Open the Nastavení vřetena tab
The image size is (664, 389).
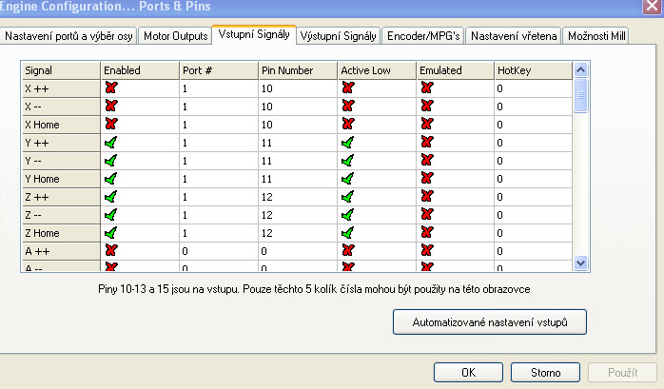pyautogui.click(x=513, y=36)
